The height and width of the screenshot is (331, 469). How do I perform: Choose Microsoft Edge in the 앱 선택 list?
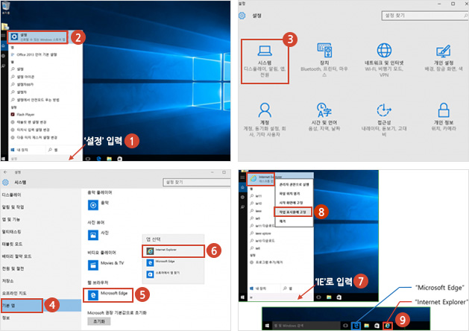point(160,262)
